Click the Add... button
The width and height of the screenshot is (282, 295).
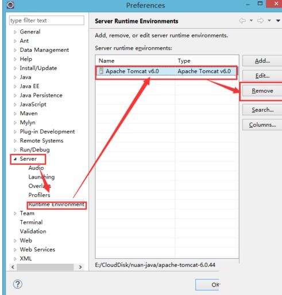(x=262, y=60)
